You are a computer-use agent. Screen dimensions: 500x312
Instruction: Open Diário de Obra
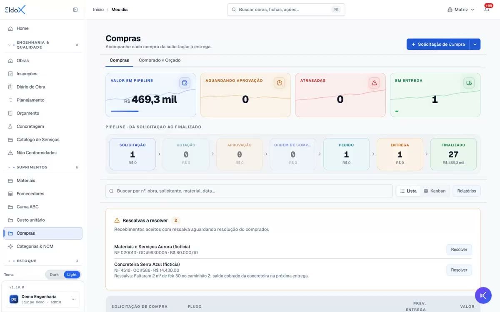[43, 87]
